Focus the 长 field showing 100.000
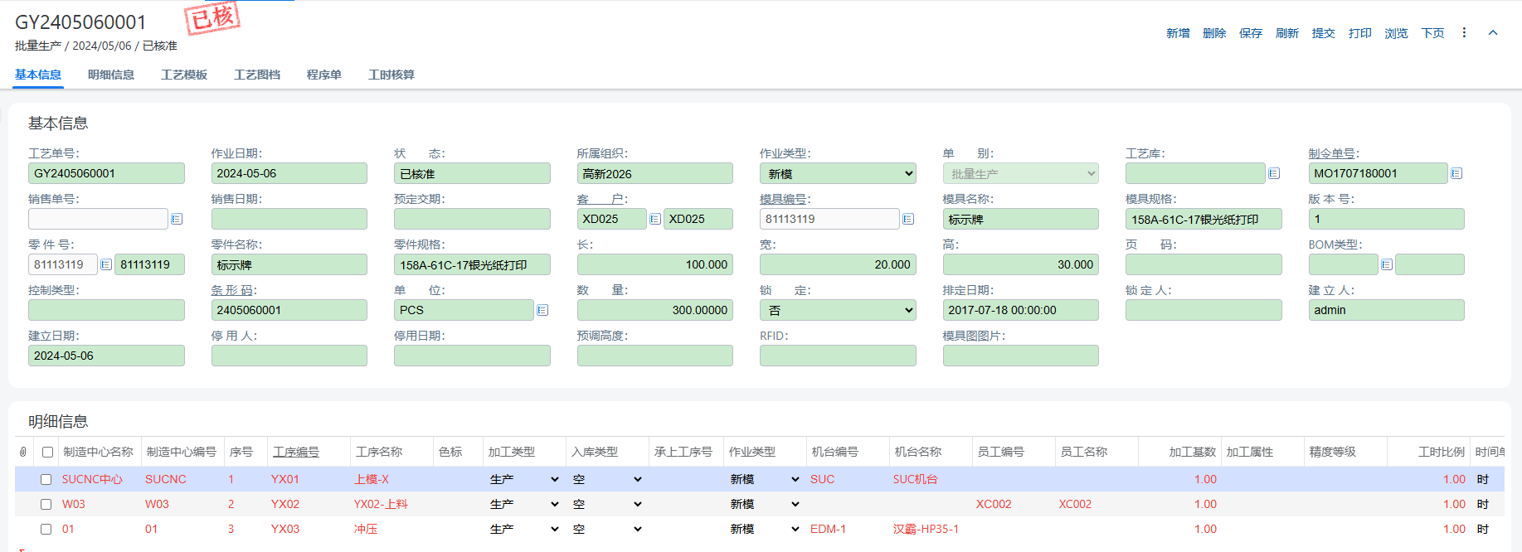The width and height of the screenshot is (1522, 552). 655,264
